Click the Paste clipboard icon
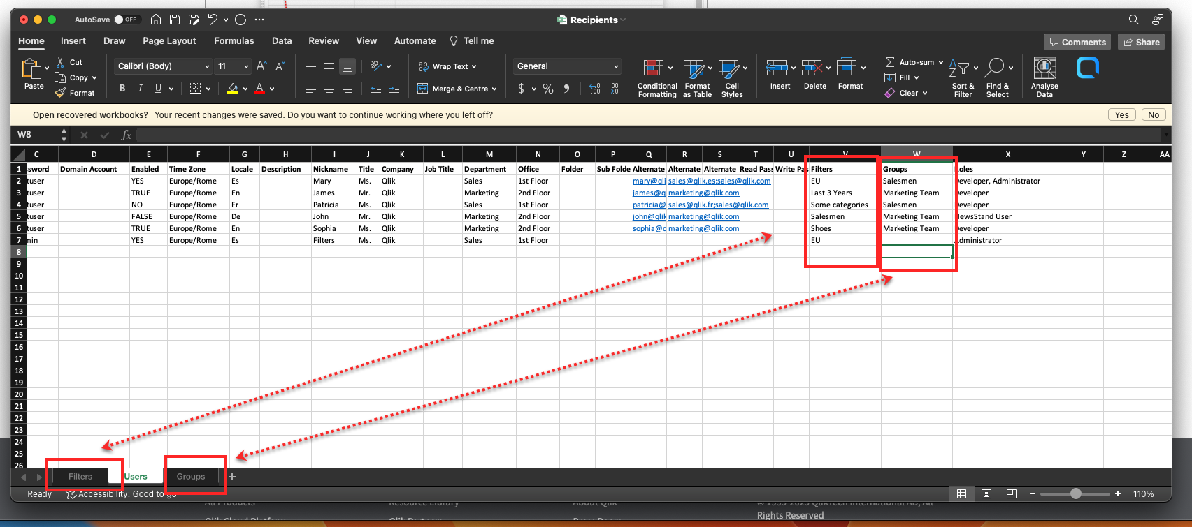1192x527 pixels. pyautogui.click(x=31, y=69)
